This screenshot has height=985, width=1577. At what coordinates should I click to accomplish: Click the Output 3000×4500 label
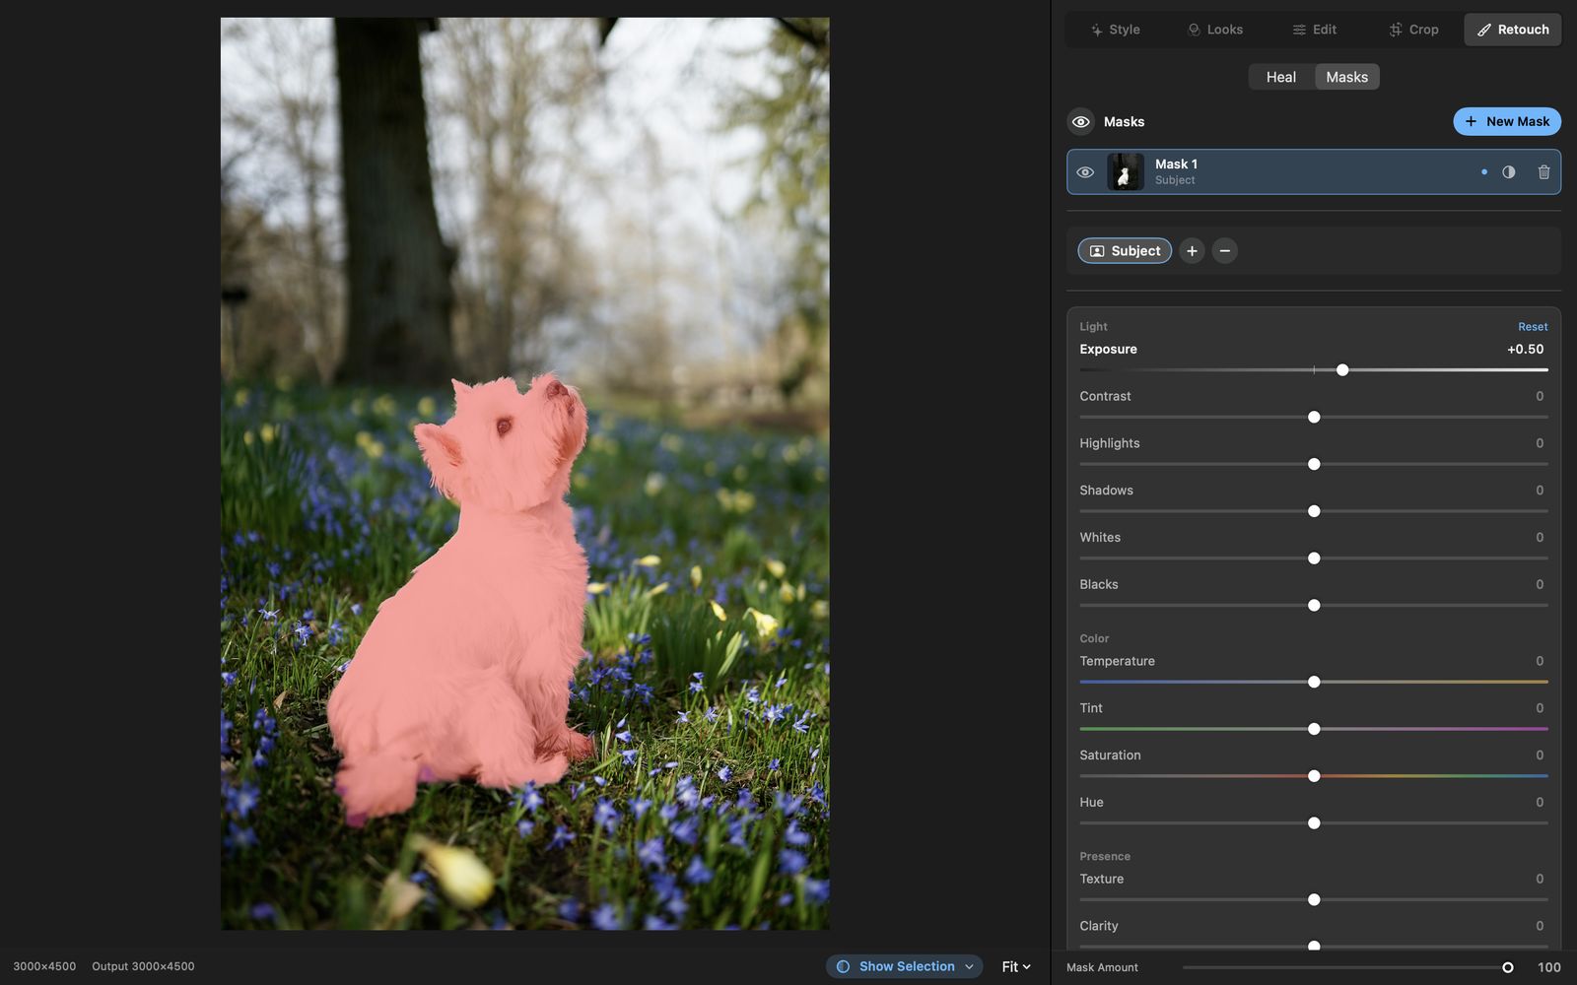pos(143,966)
